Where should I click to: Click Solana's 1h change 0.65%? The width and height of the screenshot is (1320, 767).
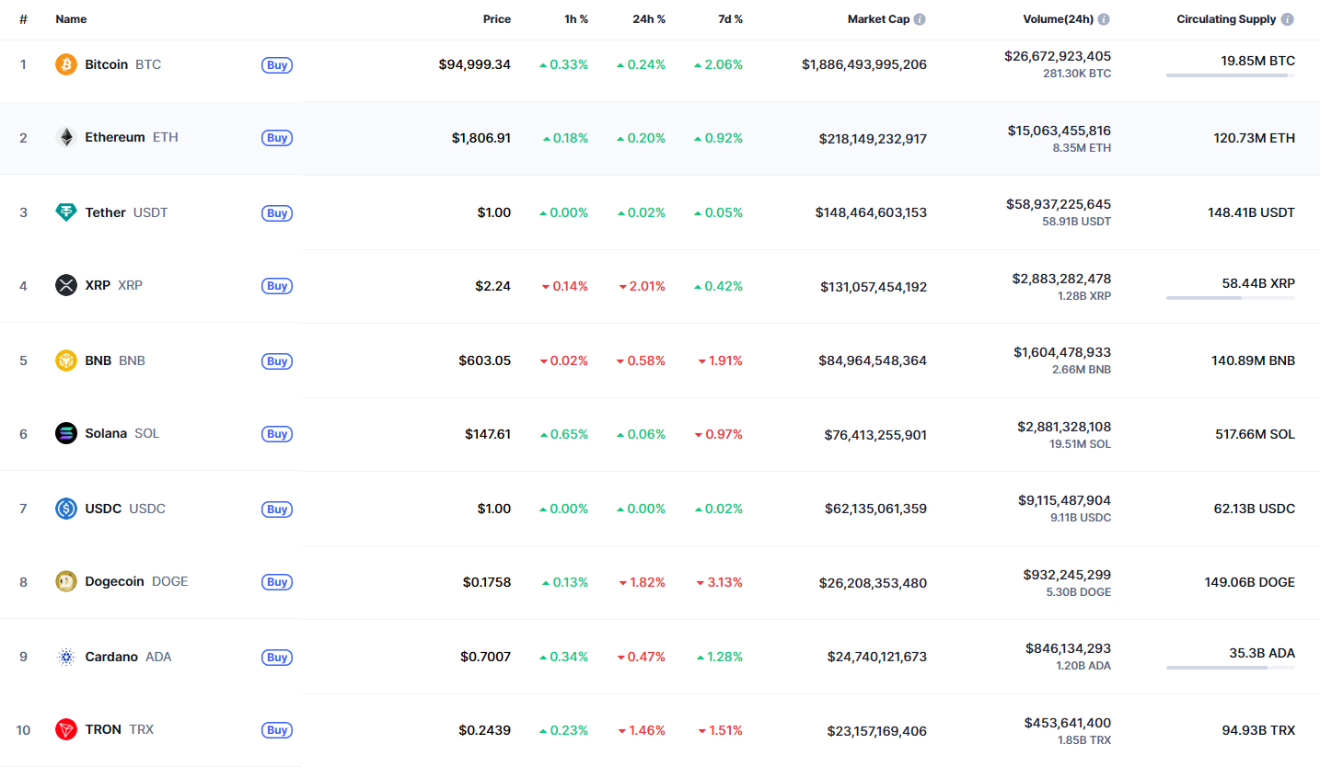pos(564,434)
